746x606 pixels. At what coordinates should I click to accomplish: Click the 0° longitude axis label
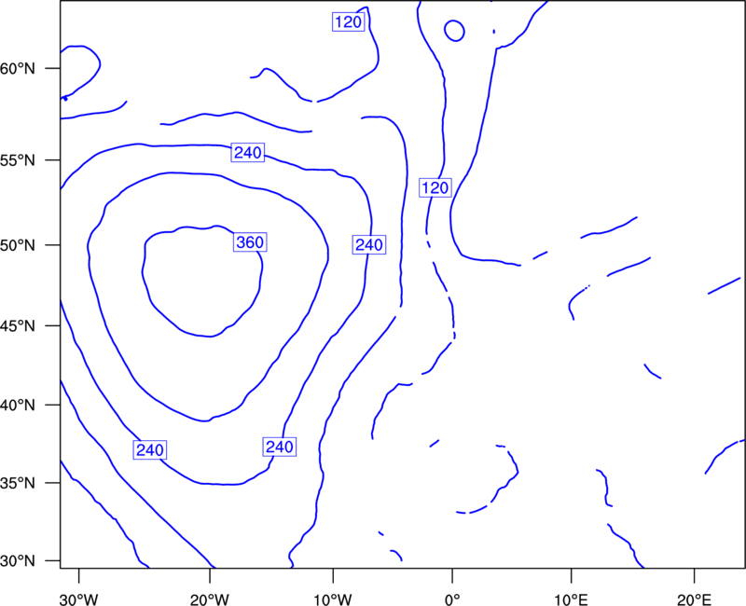click(452, 599)
